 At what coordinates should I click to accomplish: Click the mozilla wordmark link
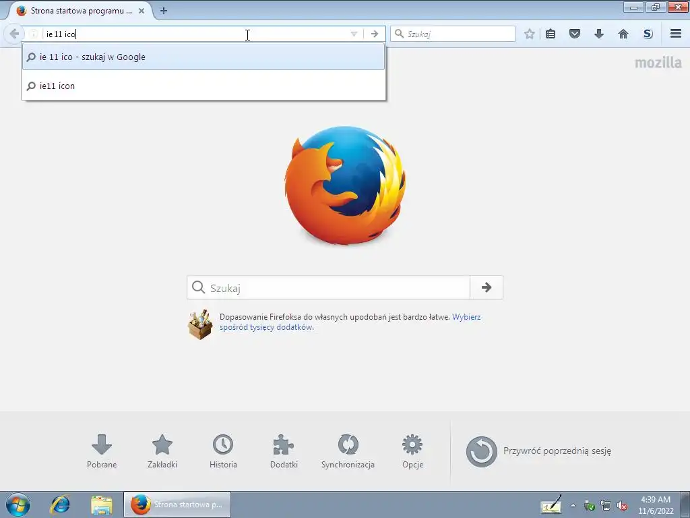[x=658, y=63]
